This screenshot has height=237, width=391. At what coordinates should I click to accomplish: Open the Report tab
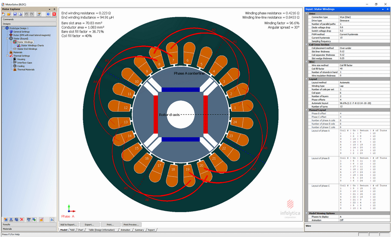[x=151, y=230]
